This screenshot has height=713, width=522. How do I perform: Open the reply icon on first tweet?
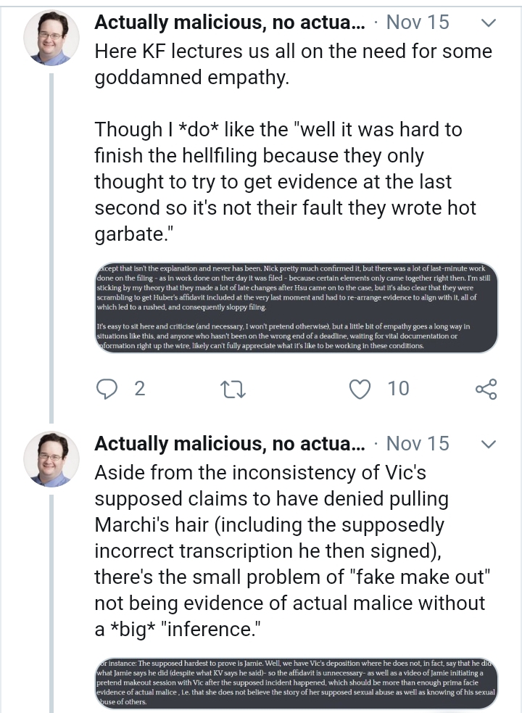pyautogui.click(x=107, y=389)
